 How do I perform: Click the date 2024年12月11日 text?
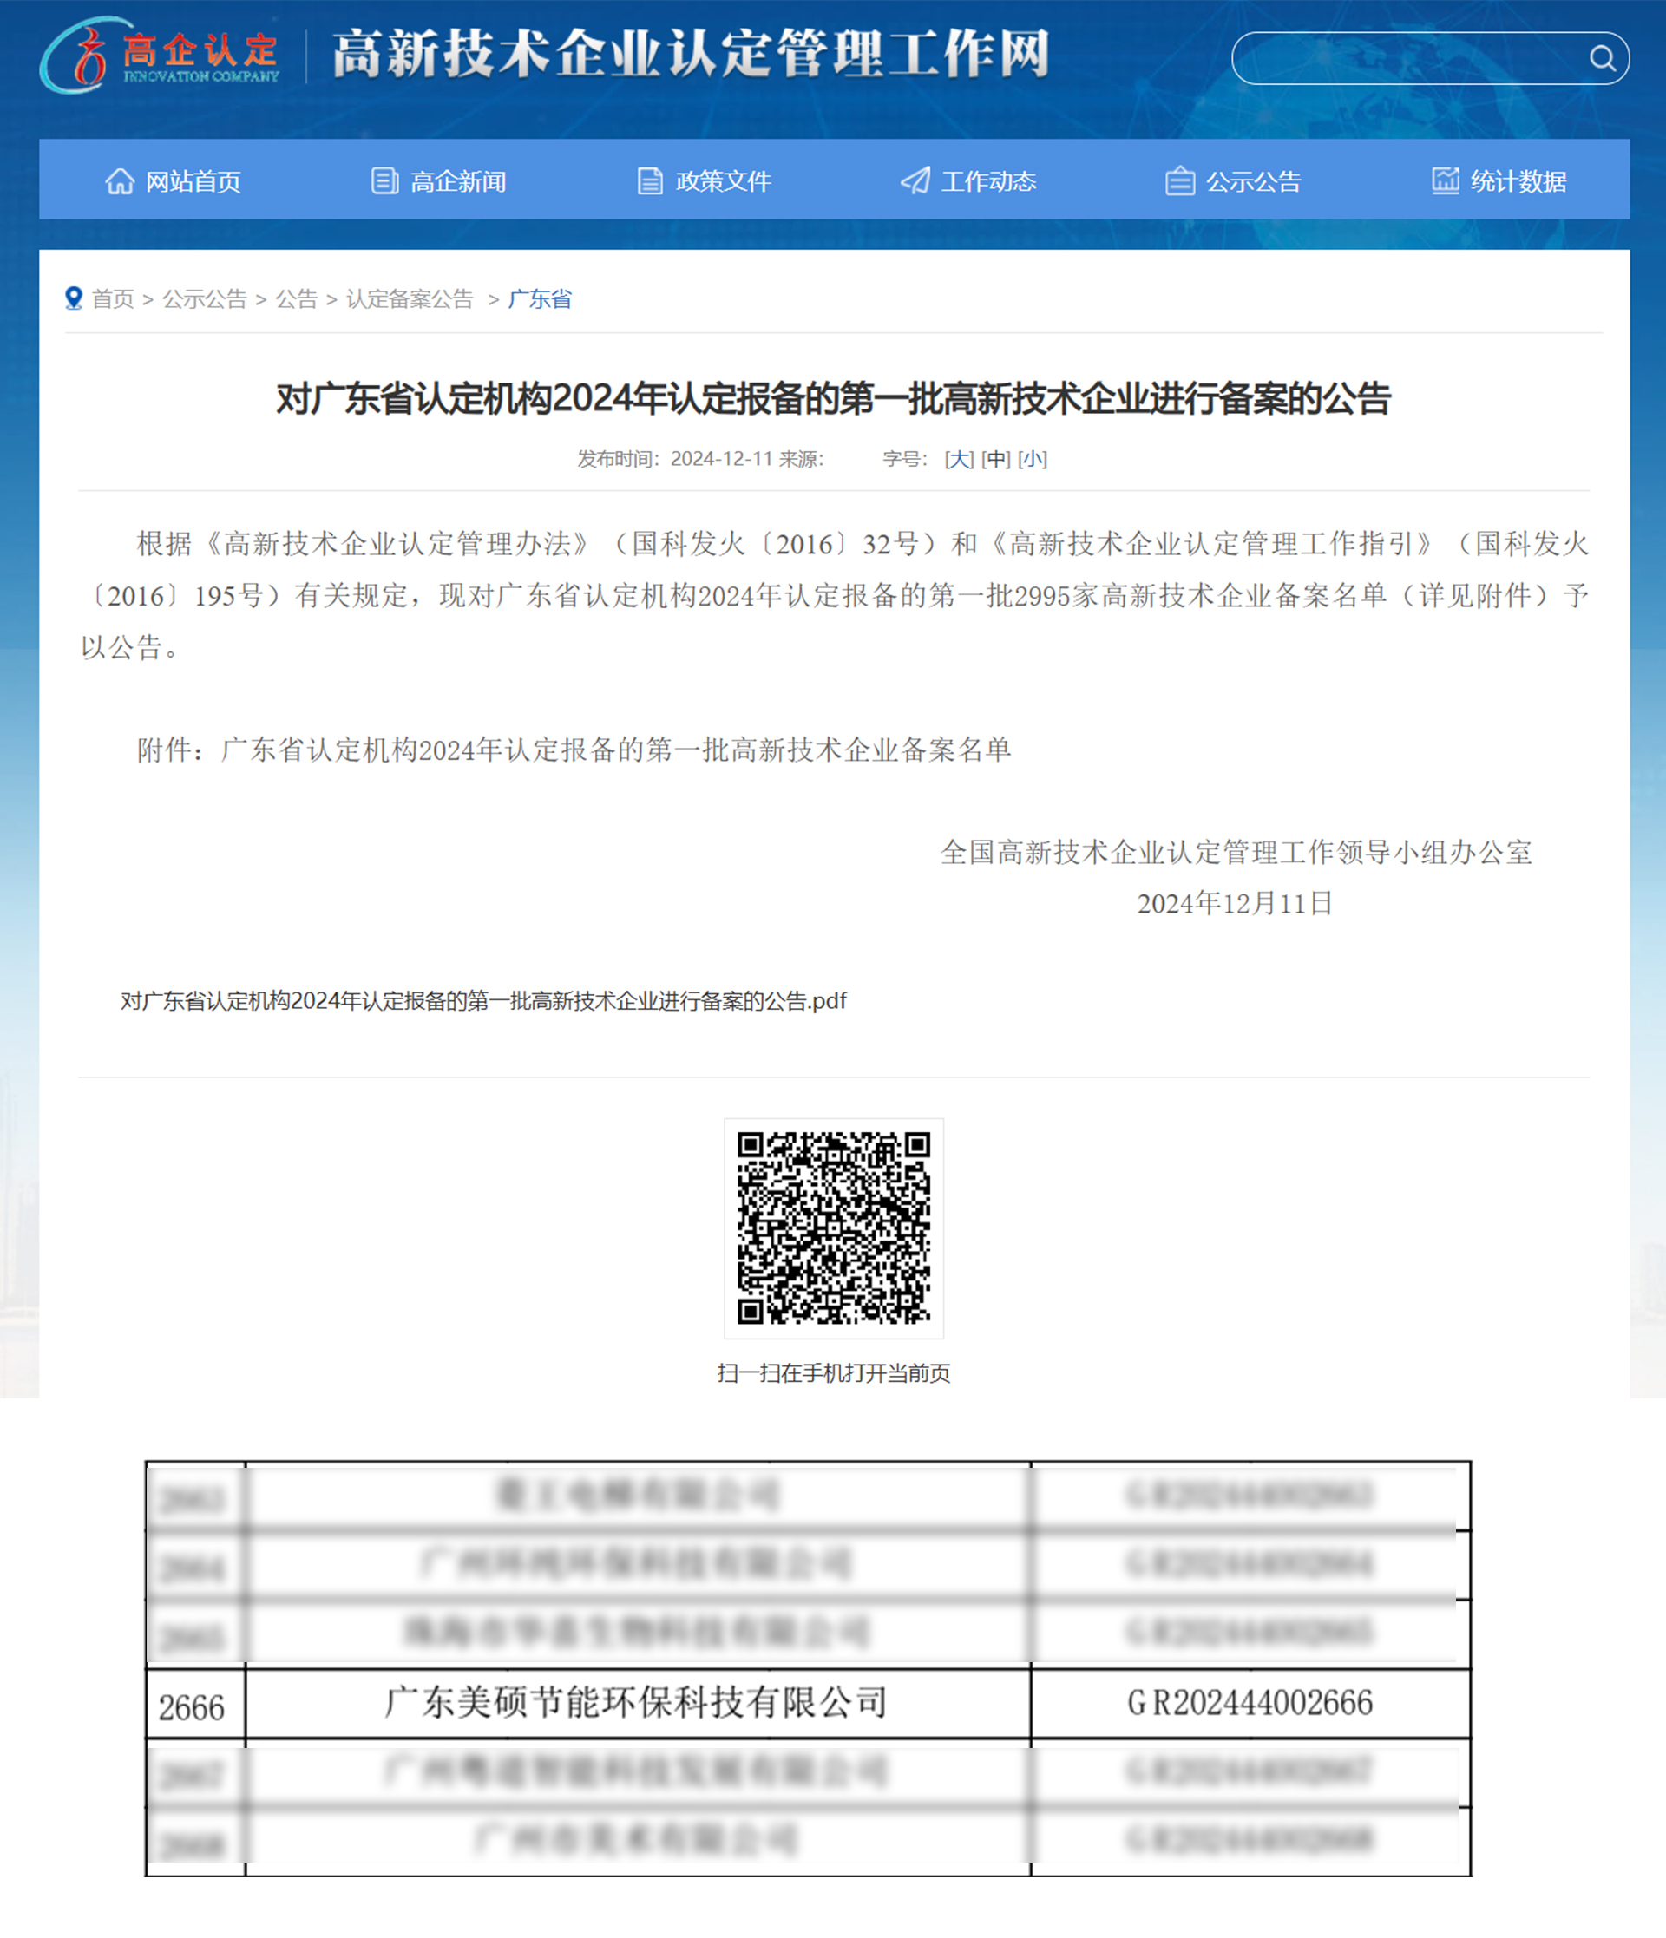coord(1235,904)
